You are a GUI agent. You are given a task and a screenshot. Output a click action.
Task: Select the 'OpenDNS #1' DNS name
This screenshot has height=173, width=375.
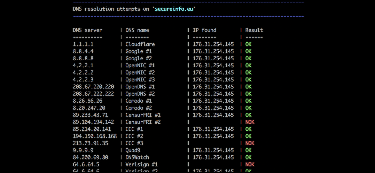tap(140, 87)
